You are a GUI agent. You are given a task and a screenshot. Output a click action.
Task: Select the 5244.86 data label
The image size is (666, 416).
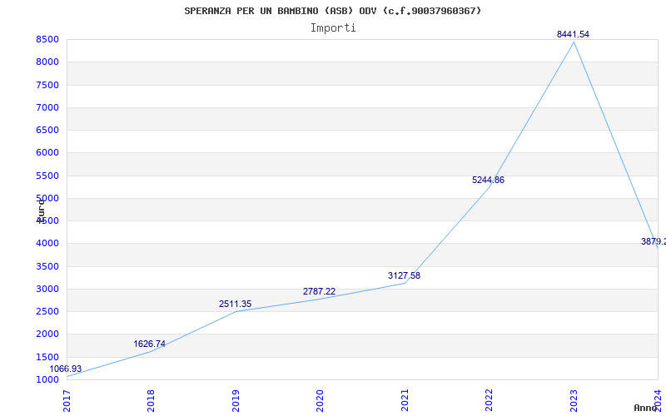pyautogui.click(x=488, y=180)
